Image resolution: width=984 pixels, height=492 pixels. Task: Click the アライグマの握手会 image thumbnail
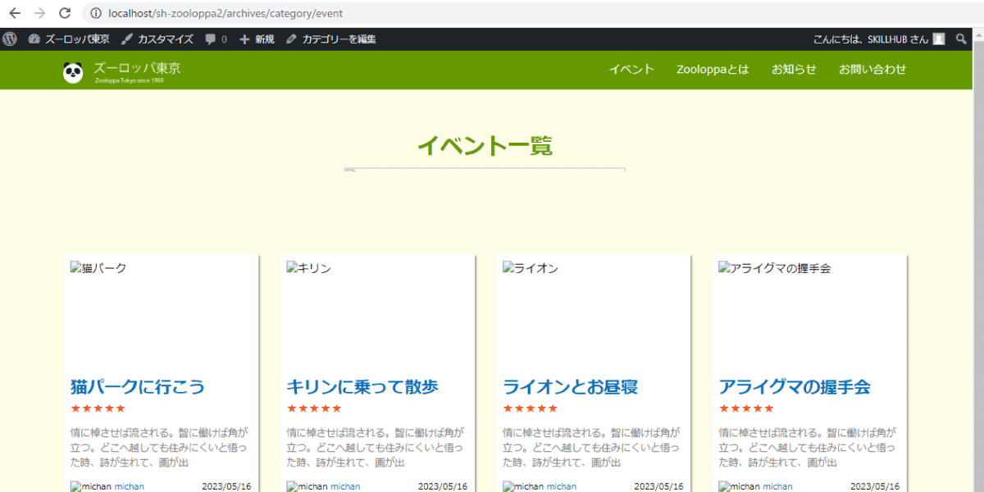pyautogui.click(x=775, y=268)
